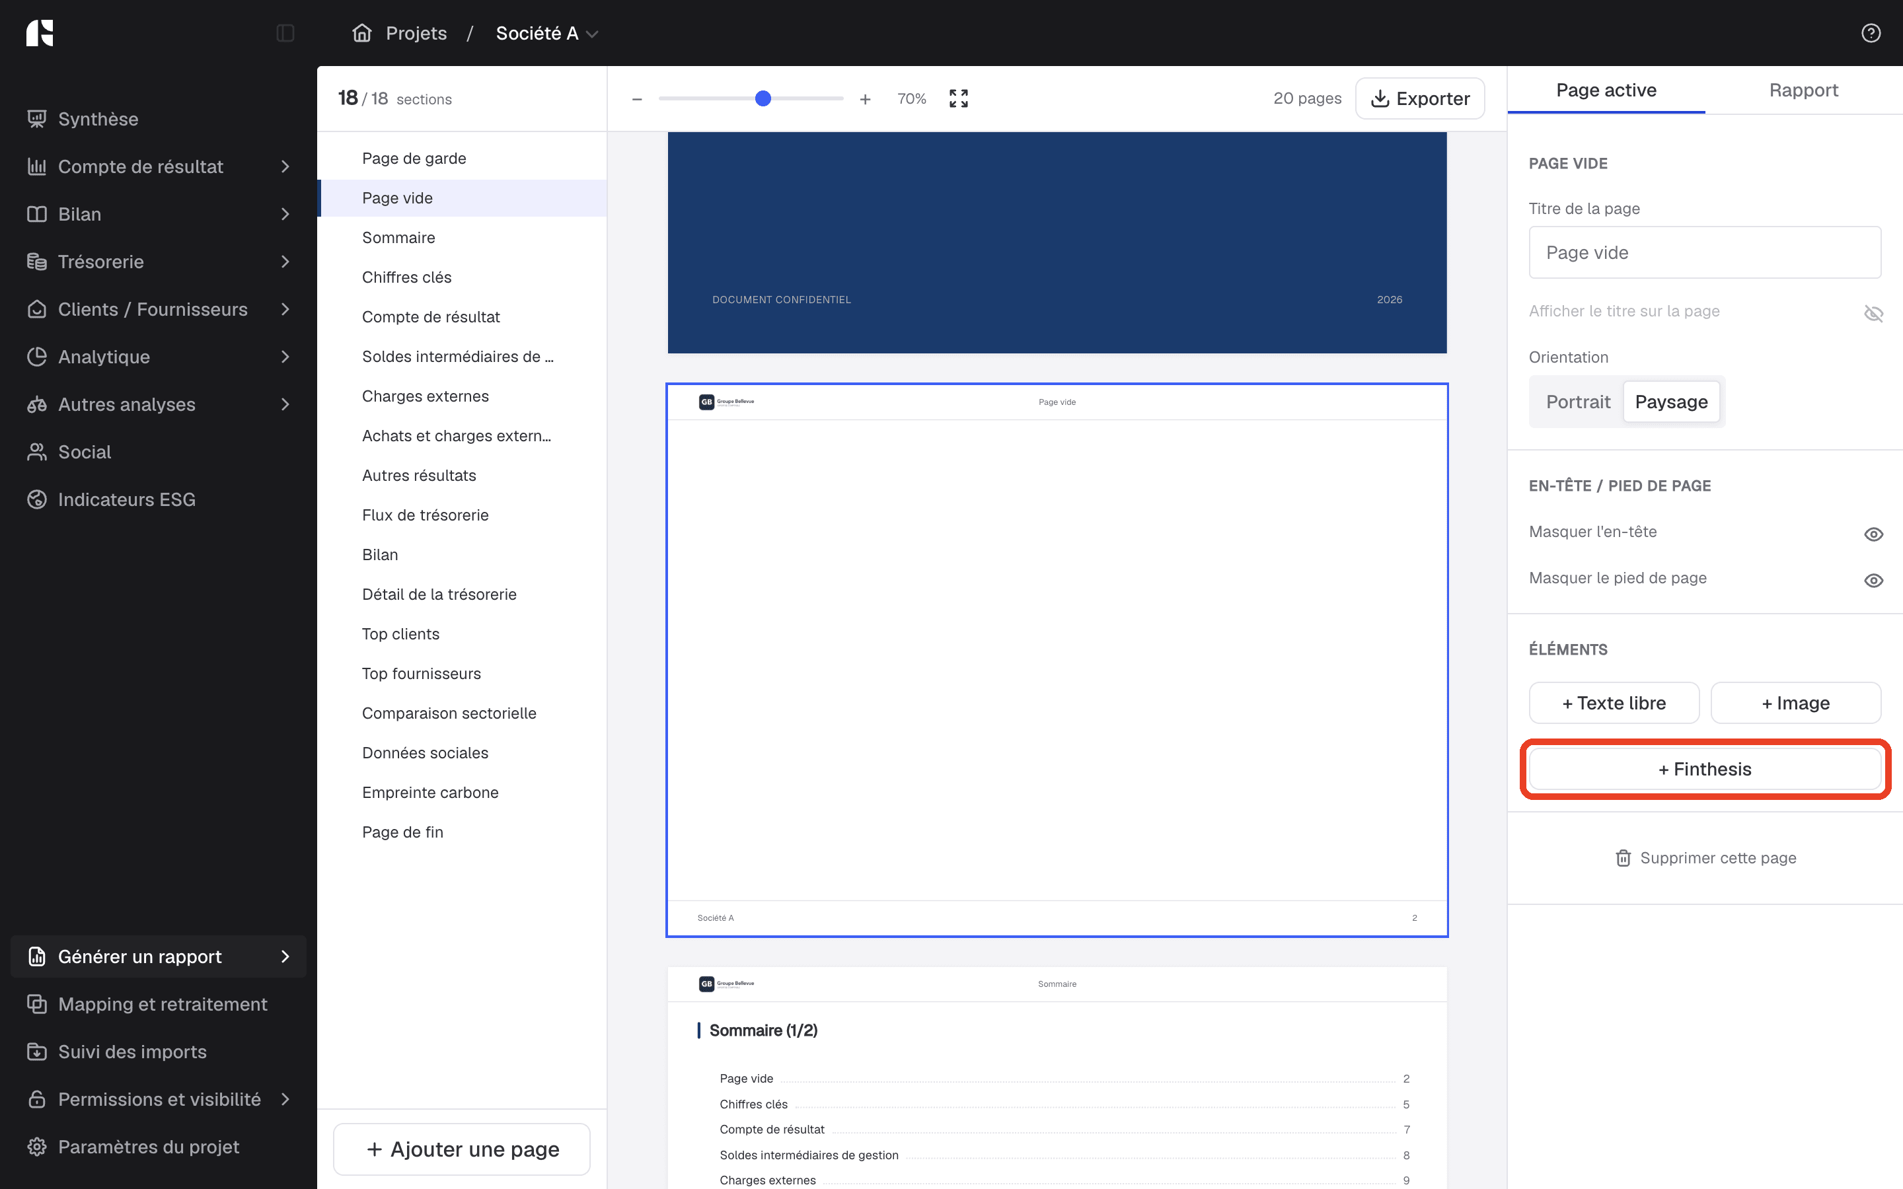Viewport: 1903px width, 1189px height.
Task: Open the Société A project dropdown
Action: (x=547, y=33)
